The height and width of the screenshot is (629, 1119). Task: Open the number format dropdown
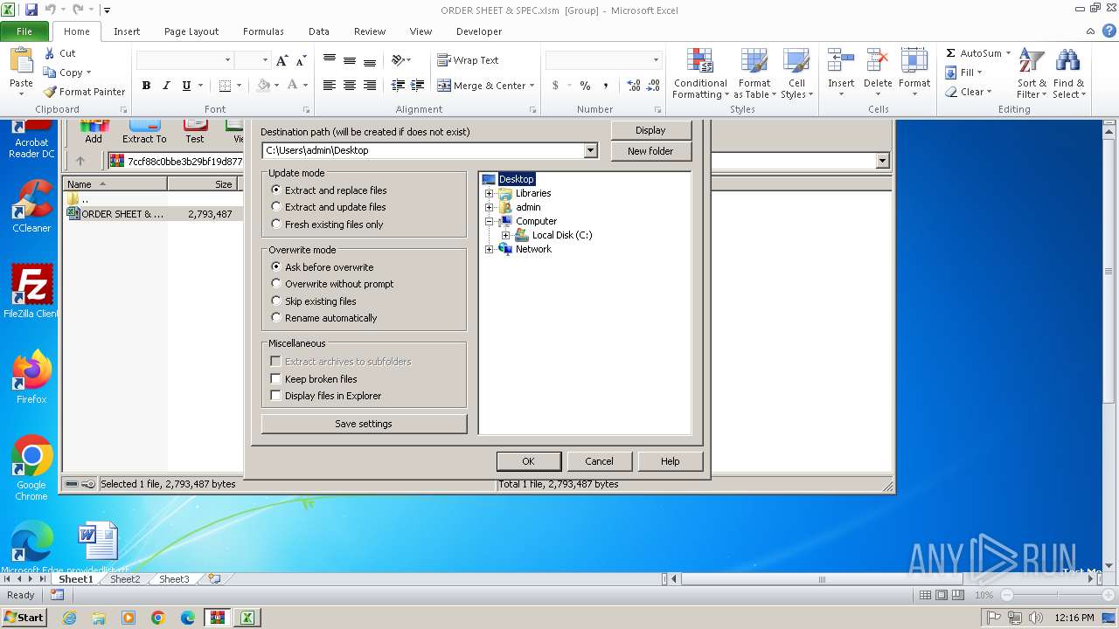coord(656,60)
